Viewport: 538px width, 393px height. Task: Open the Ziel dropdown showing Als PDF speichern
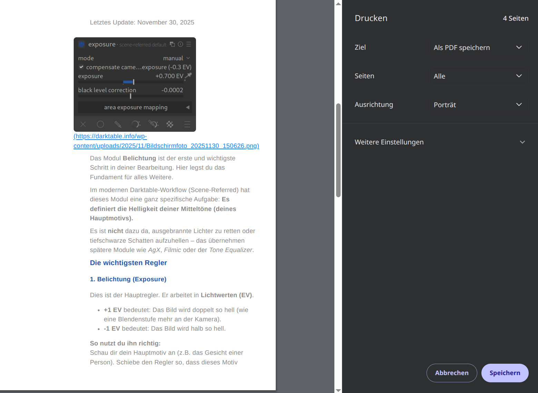pyautogui.click(x=479, y=48)
